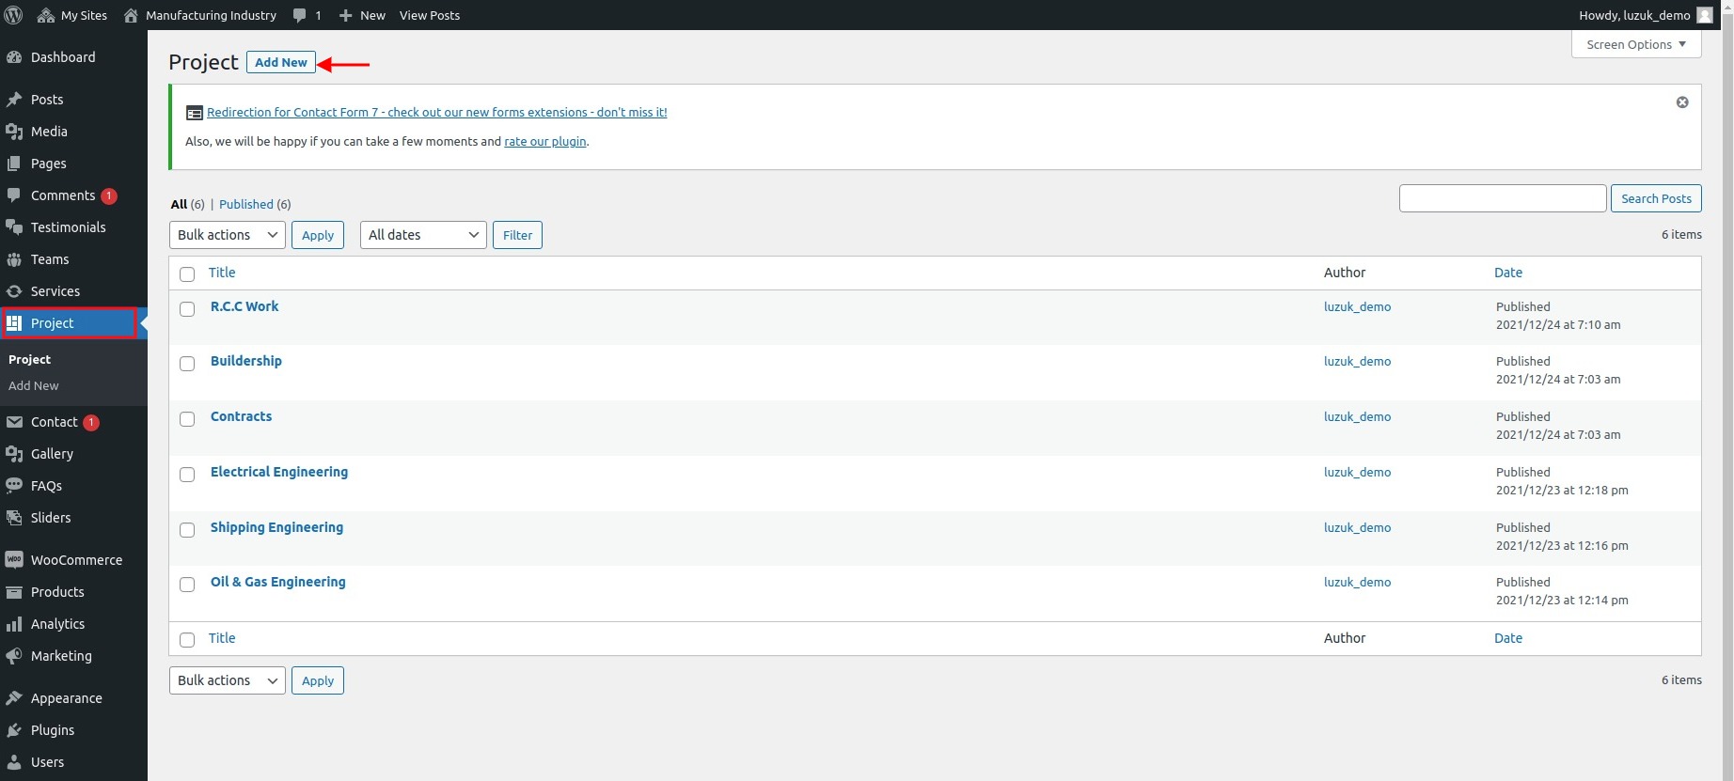Screen dimensions: 1734x781
Task: Click the user avatar next to Howdy
Action: [x=1704, y=15]
